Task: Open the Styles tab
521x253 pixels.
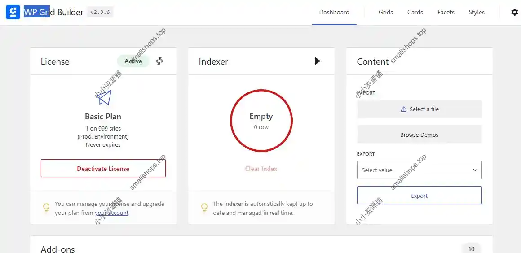Action: pyautogui.click(x=477, y=12)
